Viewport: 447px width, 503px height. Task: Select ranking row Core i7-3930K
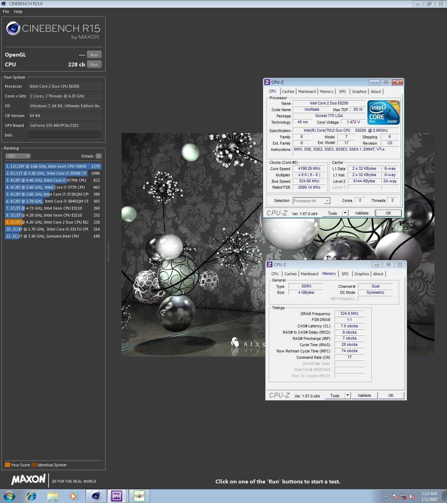pyautogui.click(x=53, y=173)
